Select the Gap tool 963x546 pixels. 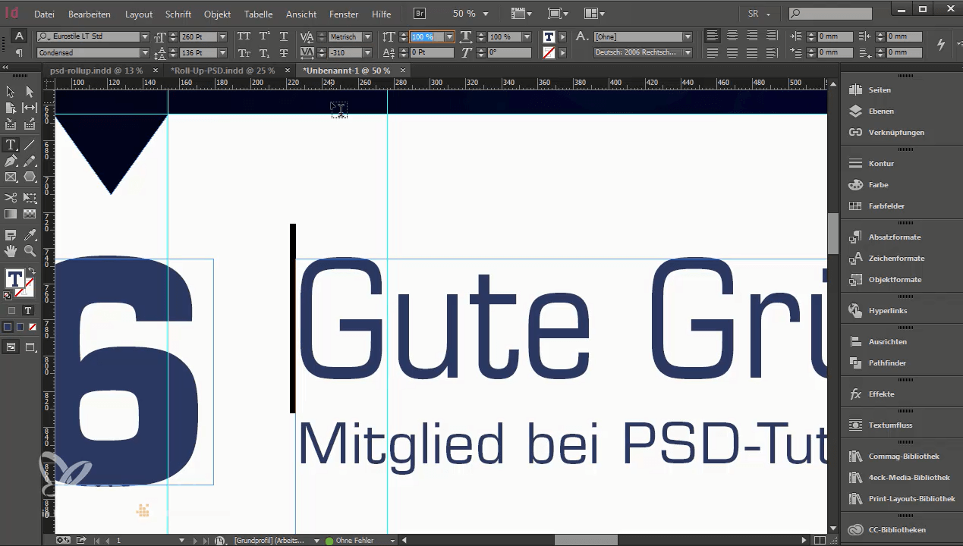pos(30,108)
